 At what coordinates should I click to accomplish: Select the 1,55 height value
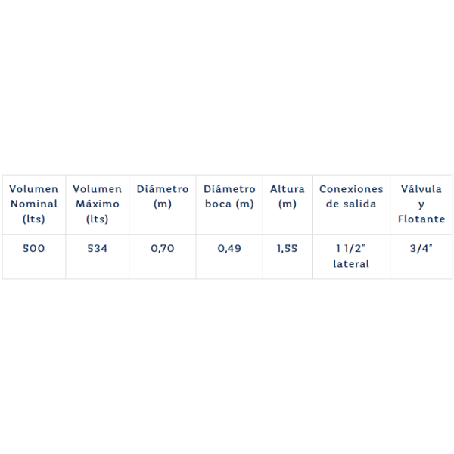pos(287,248)
